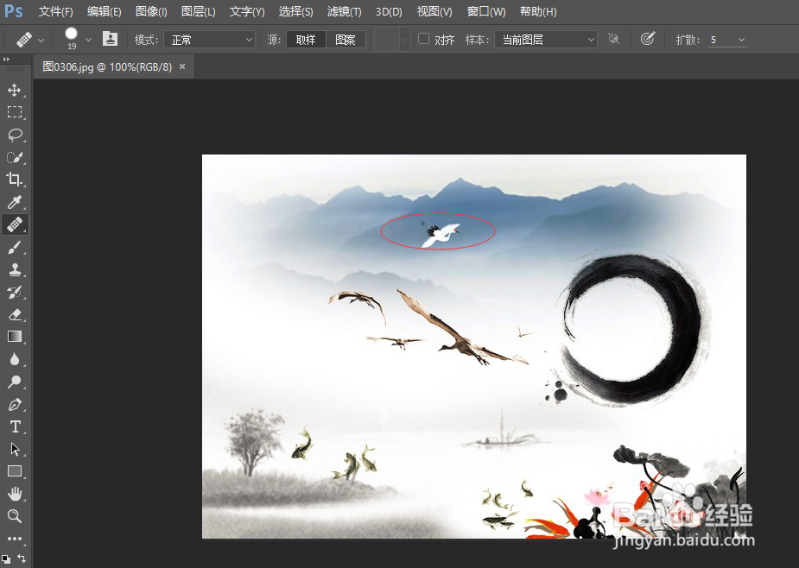799x568 pixels.
Task: Select the Rectangular Marquee tool
Action: pos(15,112)
